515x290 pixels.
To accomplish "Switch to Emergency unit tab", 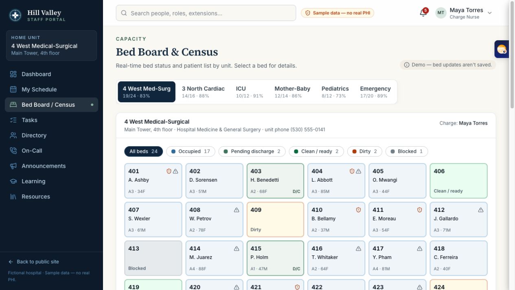I will tap(375, 92).
